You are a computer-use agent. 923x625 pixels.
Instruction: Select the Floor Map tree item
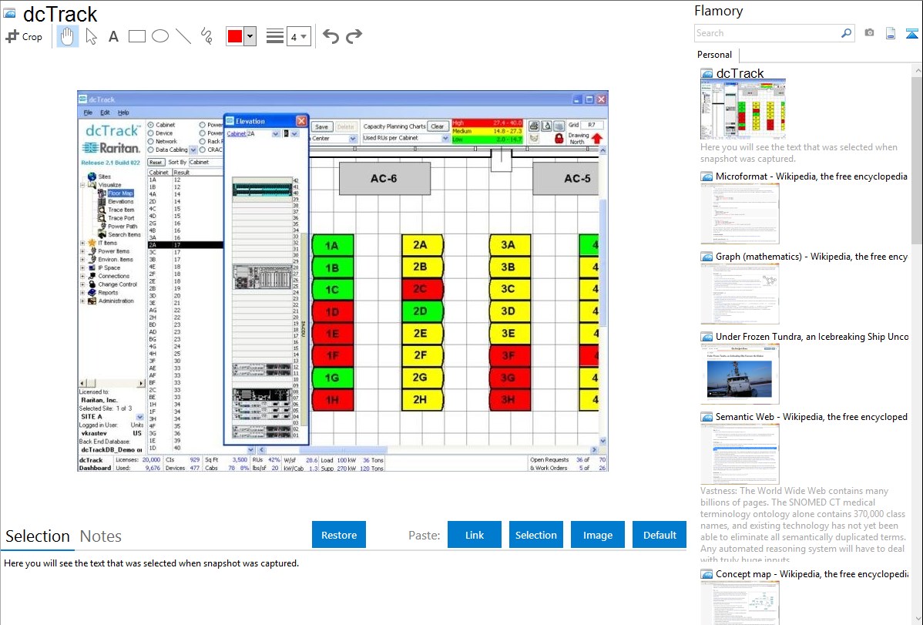pyautogui.click(x=121, y=193)
